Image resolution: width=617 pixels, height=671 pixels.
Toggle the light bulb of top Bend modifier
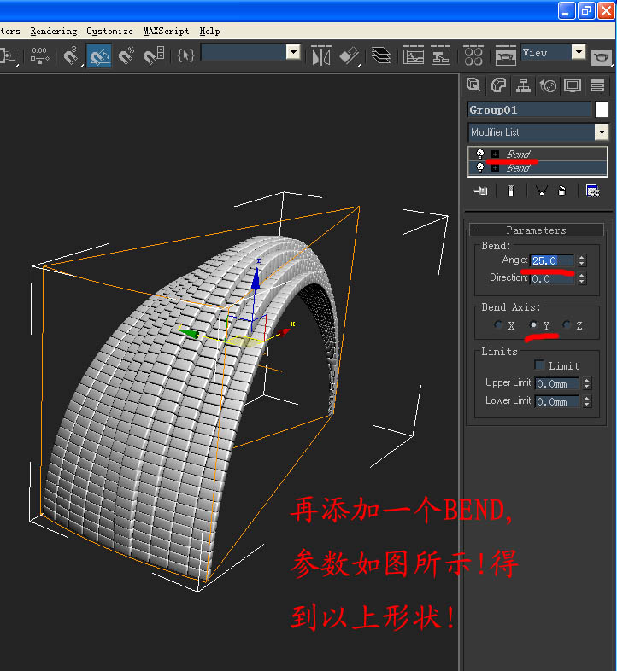(480, 154)
